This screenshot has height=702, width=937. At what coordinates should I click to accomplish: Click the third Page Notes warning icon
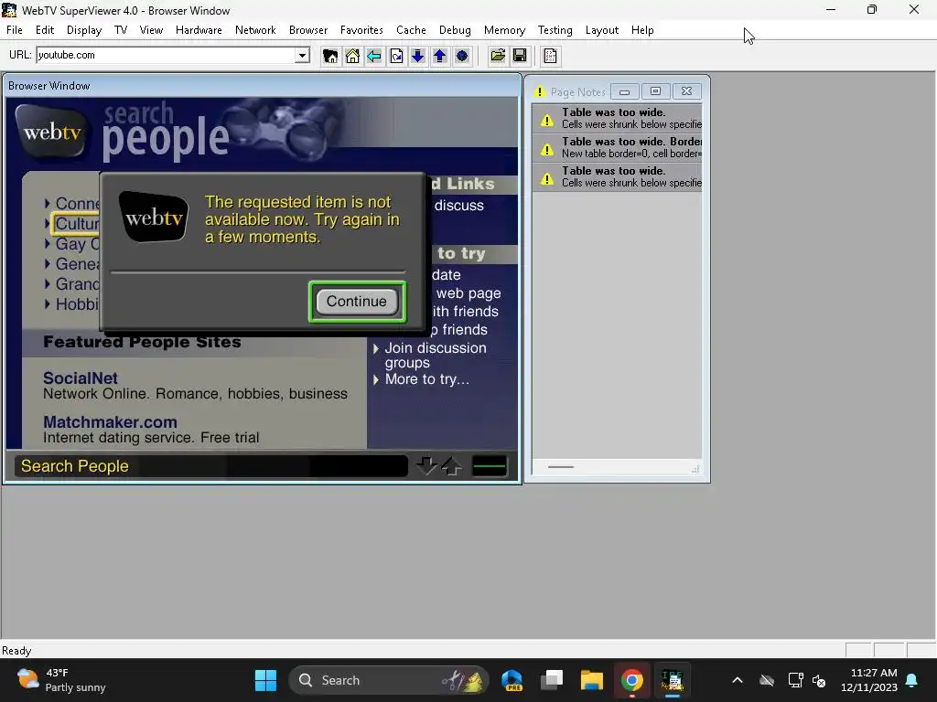[547, 179]
